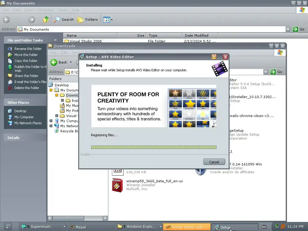Image resolution: width=308 pixels, height=231 pixels.
Task: Expand My Computer tree node
Action: point(51,121)
